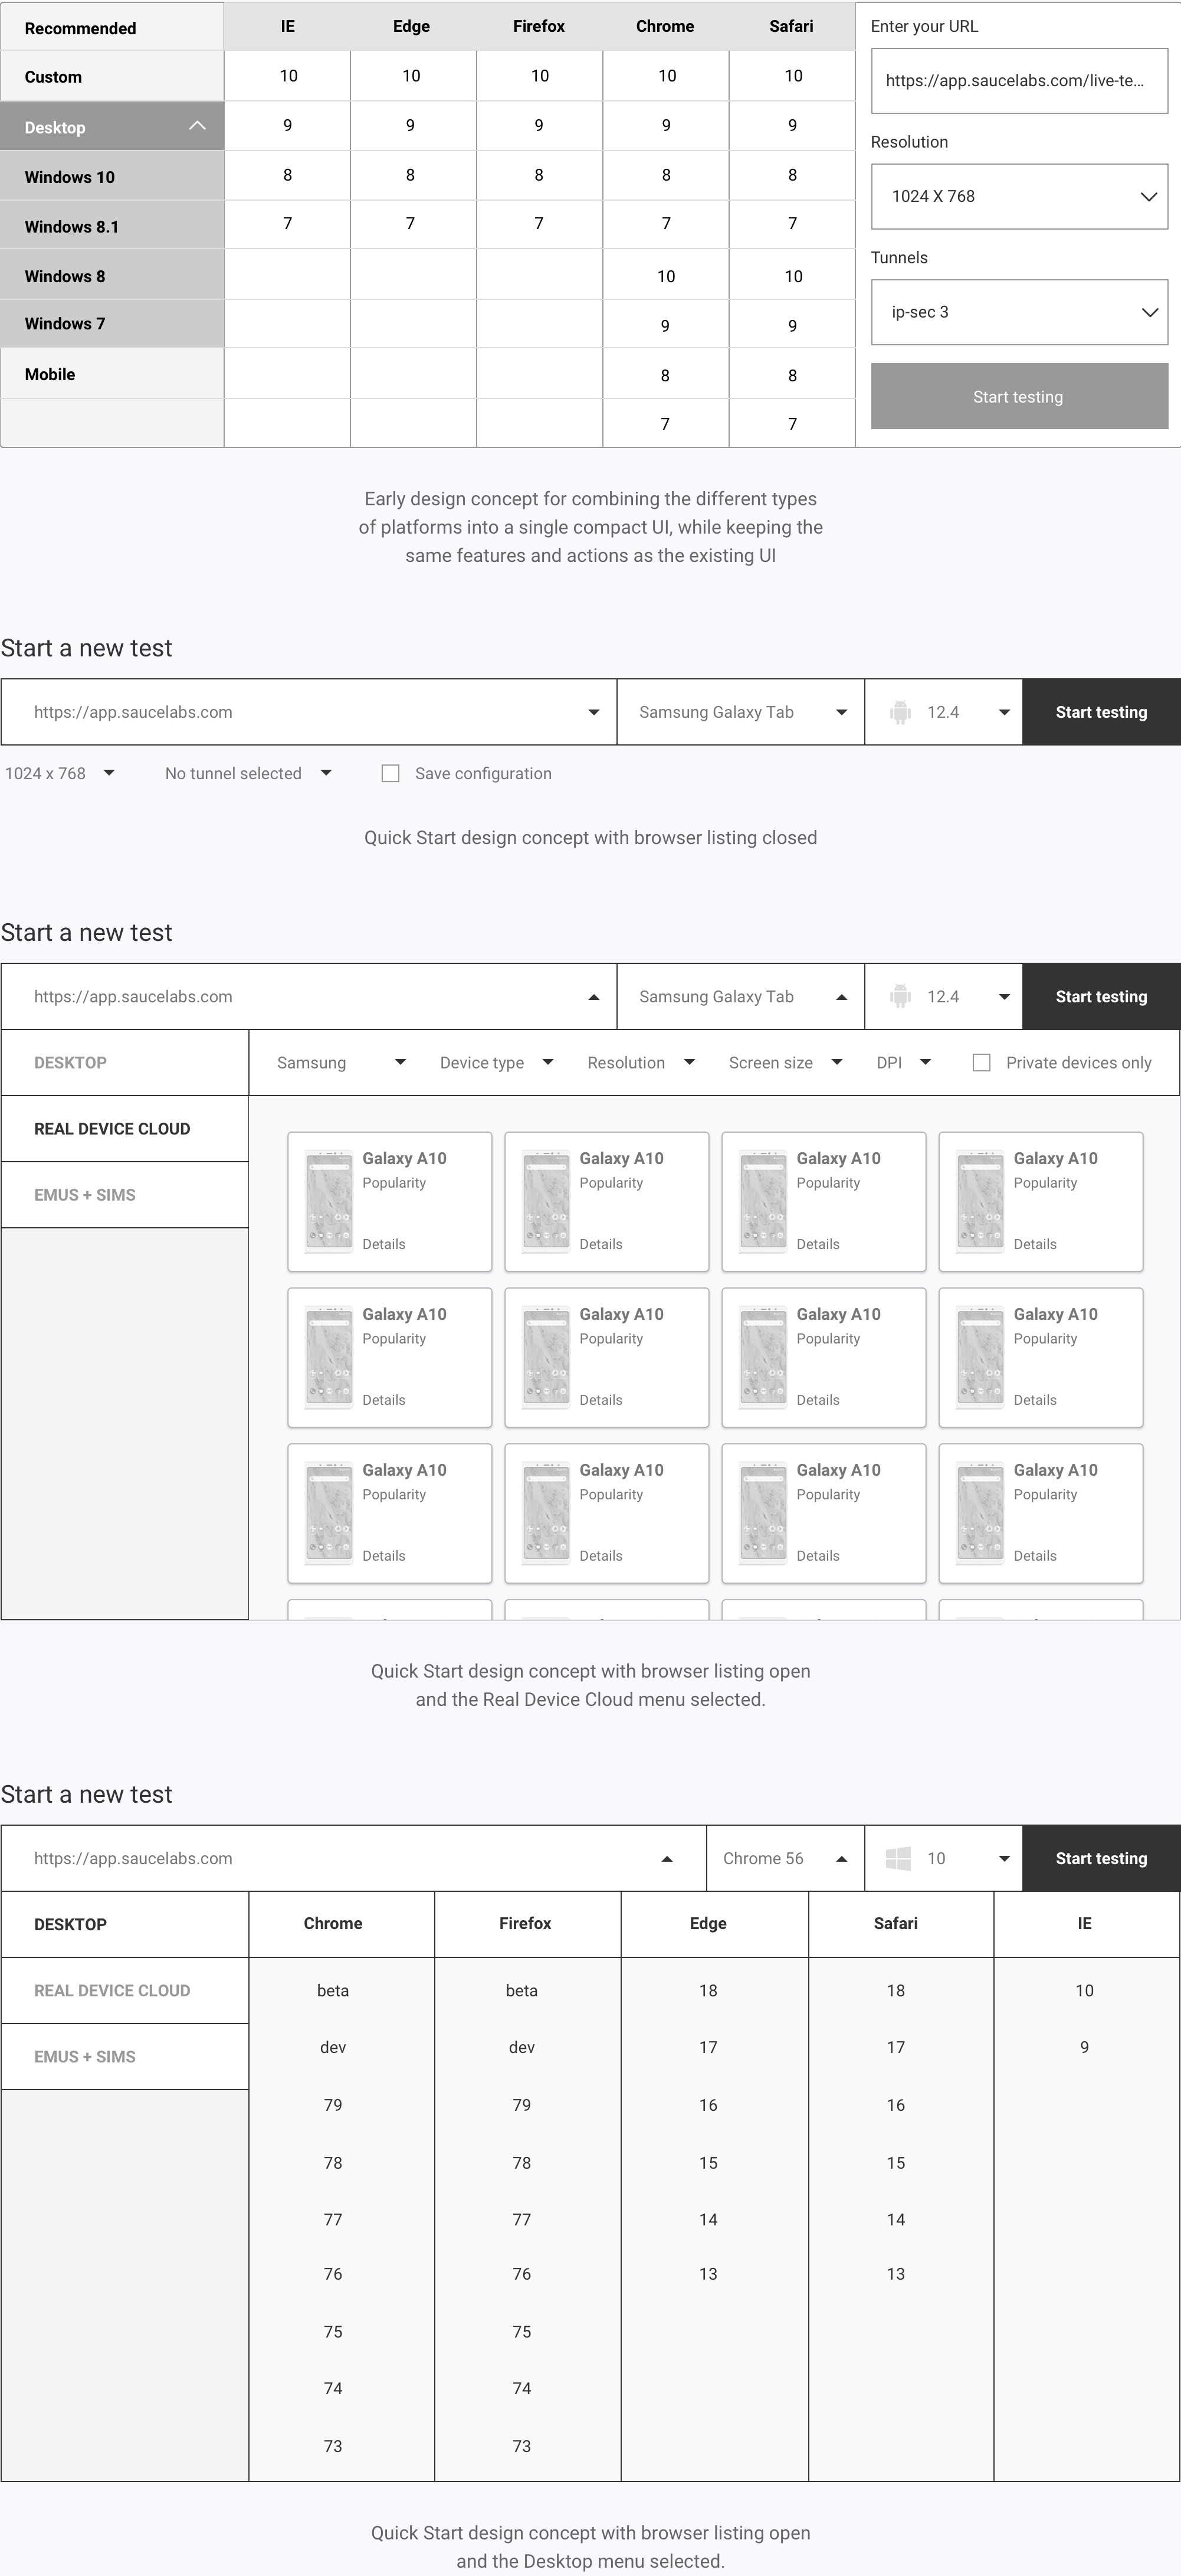Choose Chrome version 79

[x=333, y=2105]
